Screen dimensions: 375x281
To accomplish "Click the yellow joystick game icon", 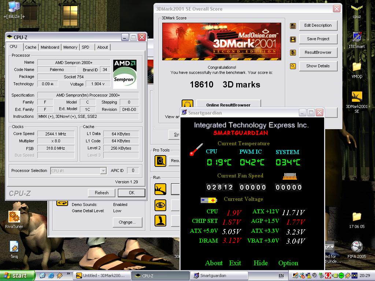I will [x=160, y=221].
